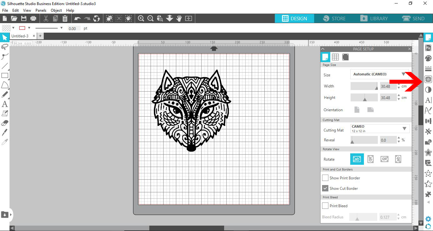Set orientation to landscape
This screenshot has width=433, height=231.
click(371, 110)
